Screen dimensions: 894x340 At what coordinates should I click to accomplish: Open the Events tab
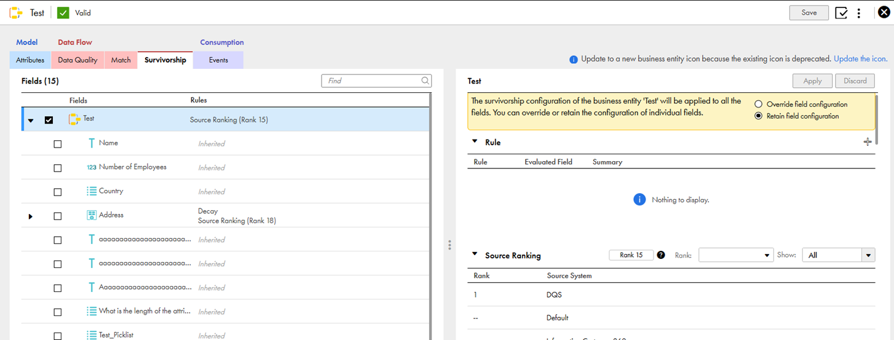coord(218,60)
